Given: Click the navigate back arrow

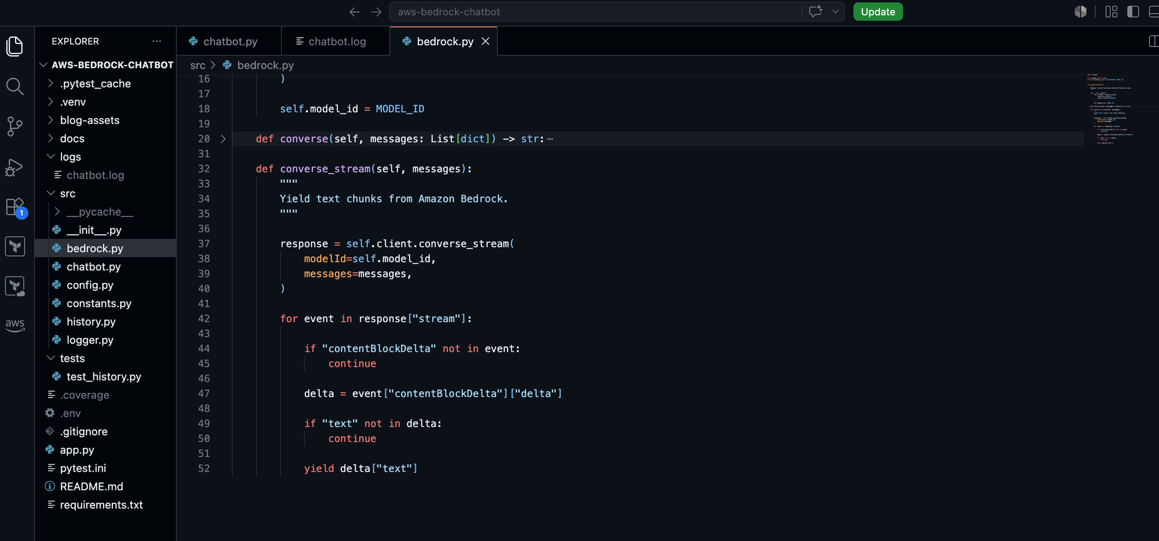Looking at the screenshot, I should click(355, 12).
